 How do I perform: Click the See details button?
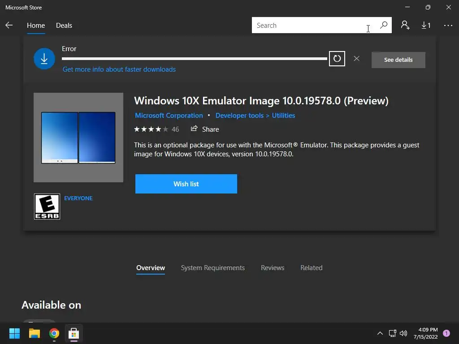pyautogui.click(x=398, y=60)
